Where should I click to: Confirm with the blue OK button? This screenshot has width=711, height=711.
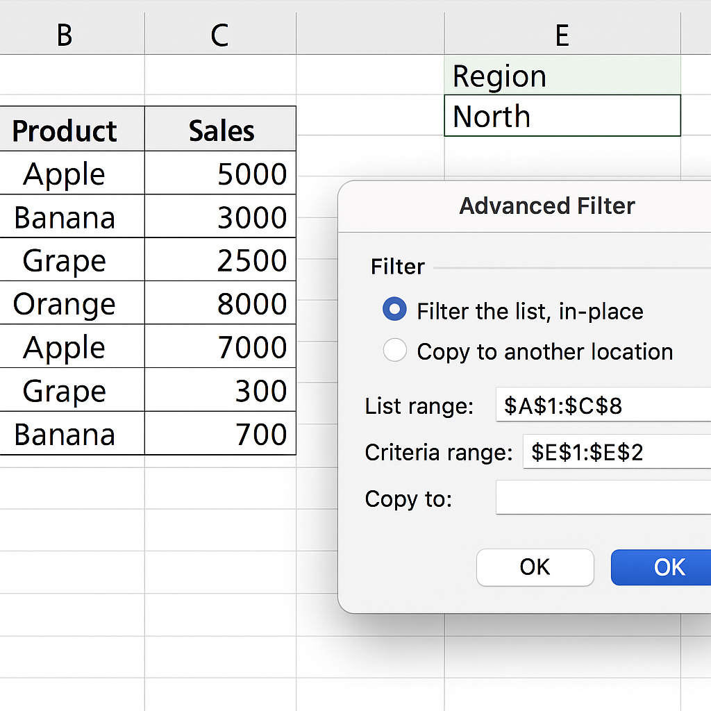pos(660,567)
